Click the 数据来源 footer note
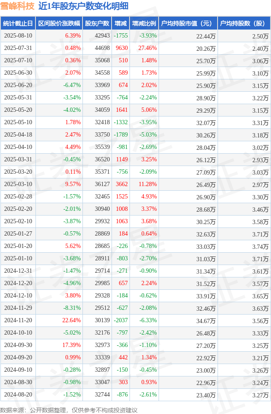271x414 pixels. pyautogui.click(x=69, y=410)
